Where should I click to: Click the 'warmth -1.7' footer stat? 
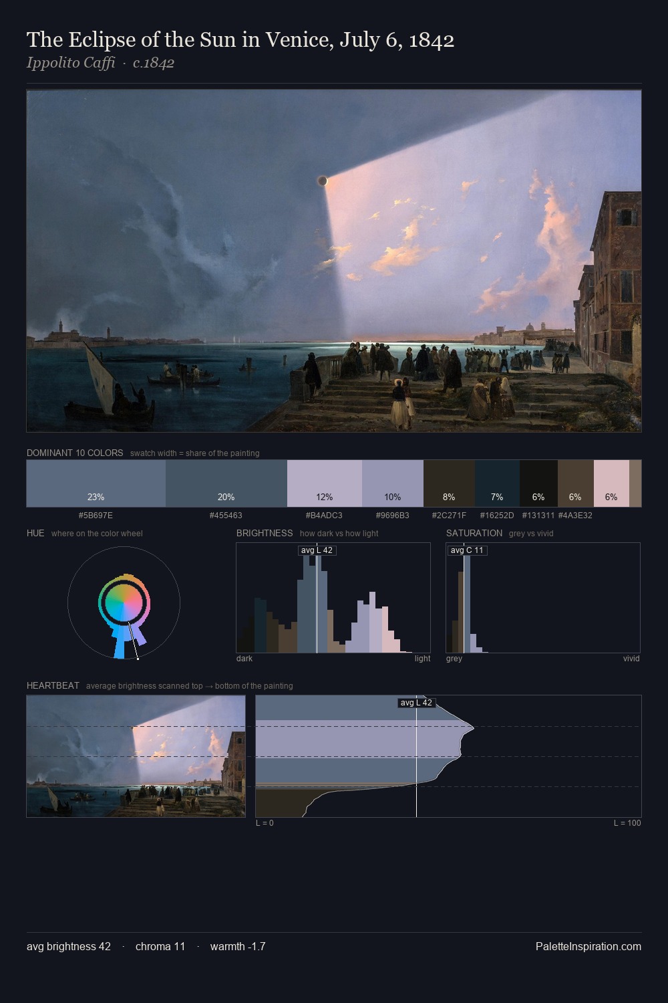coord(238,947)
